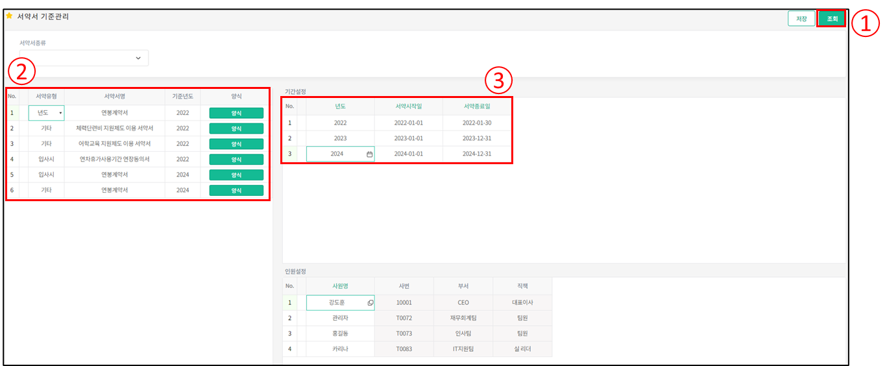
Task: Sort by the 서약시작일 column header
Action: point(408,106)
